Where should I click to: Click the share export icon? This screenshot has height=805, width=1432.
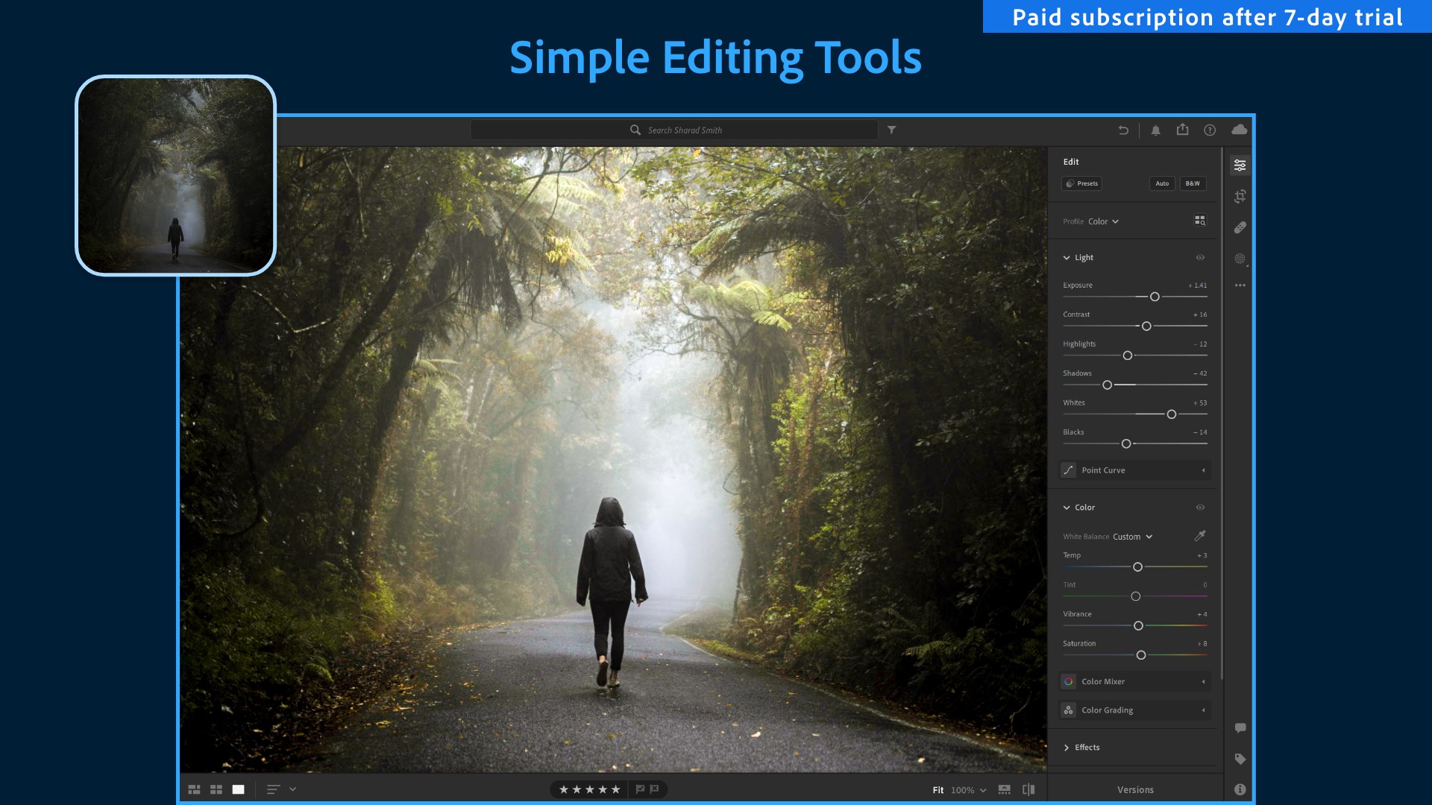1183,130
